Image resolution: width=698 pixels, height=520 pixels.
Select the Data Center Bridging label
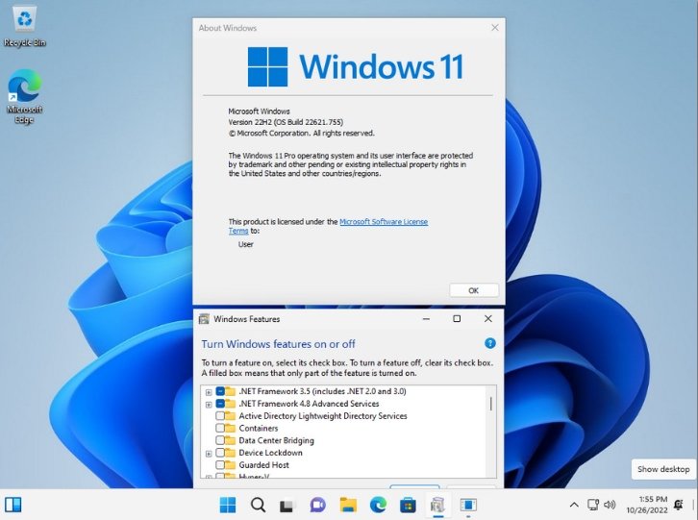tap(276, 440)
